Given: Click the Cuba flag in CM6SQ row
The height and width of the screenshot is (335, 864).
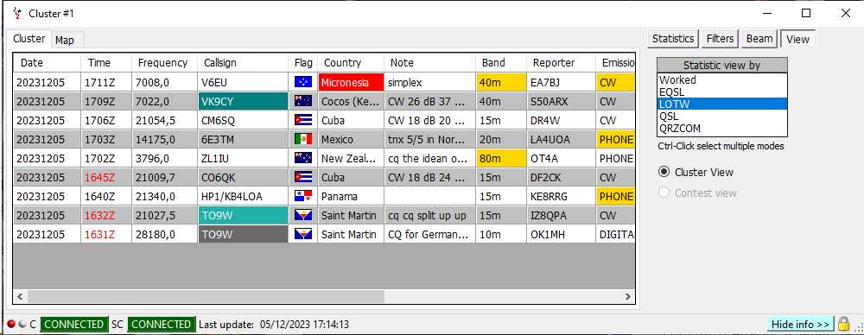Looking at the screenshot, I should pyautogui.click(x=303, y=120).
